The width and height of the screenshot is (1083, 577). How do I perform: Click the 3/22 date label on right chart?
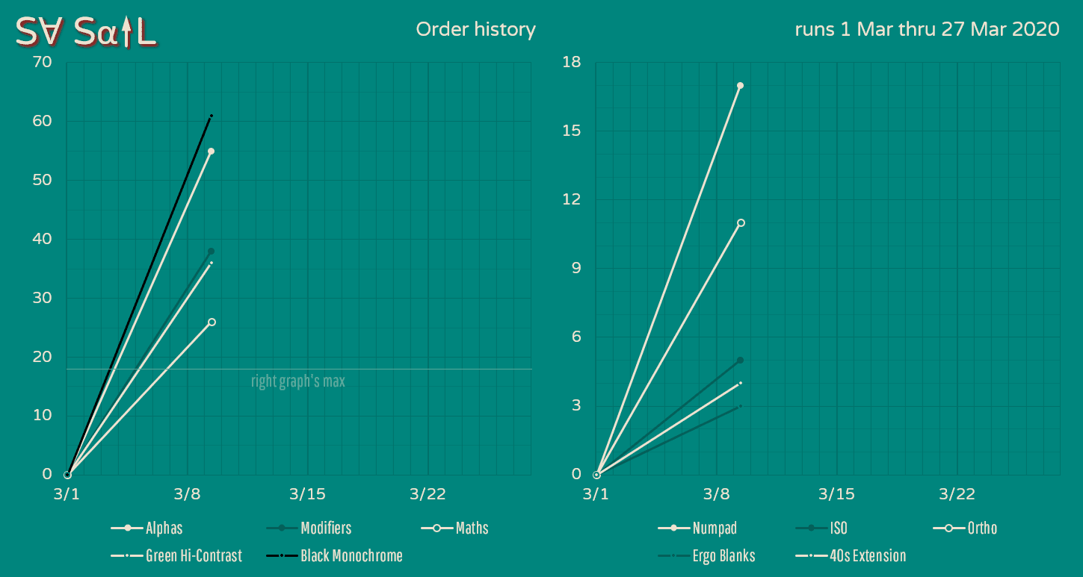(x=957, y=494)
